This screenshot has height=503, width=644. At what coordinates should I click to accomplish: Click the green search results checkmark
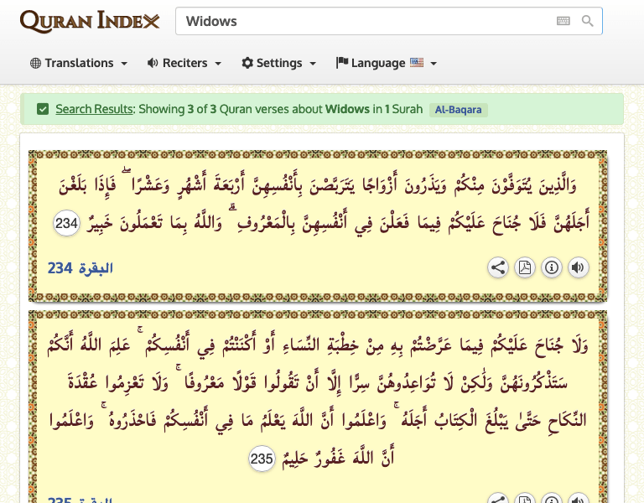click(x=43, y=109)
